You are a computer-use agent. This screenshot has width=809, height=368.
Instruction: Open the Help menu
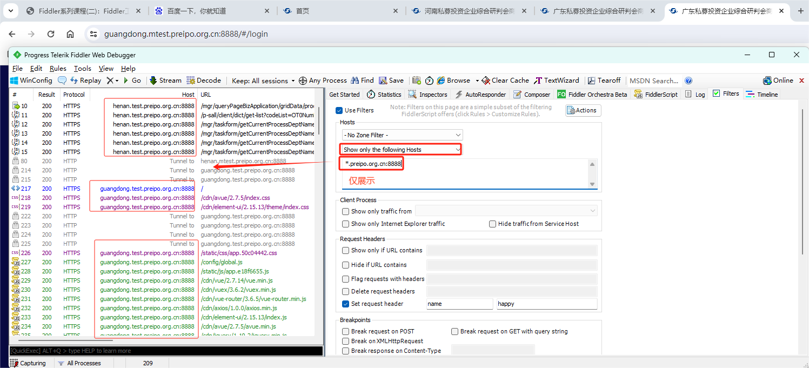click(128, 69)
